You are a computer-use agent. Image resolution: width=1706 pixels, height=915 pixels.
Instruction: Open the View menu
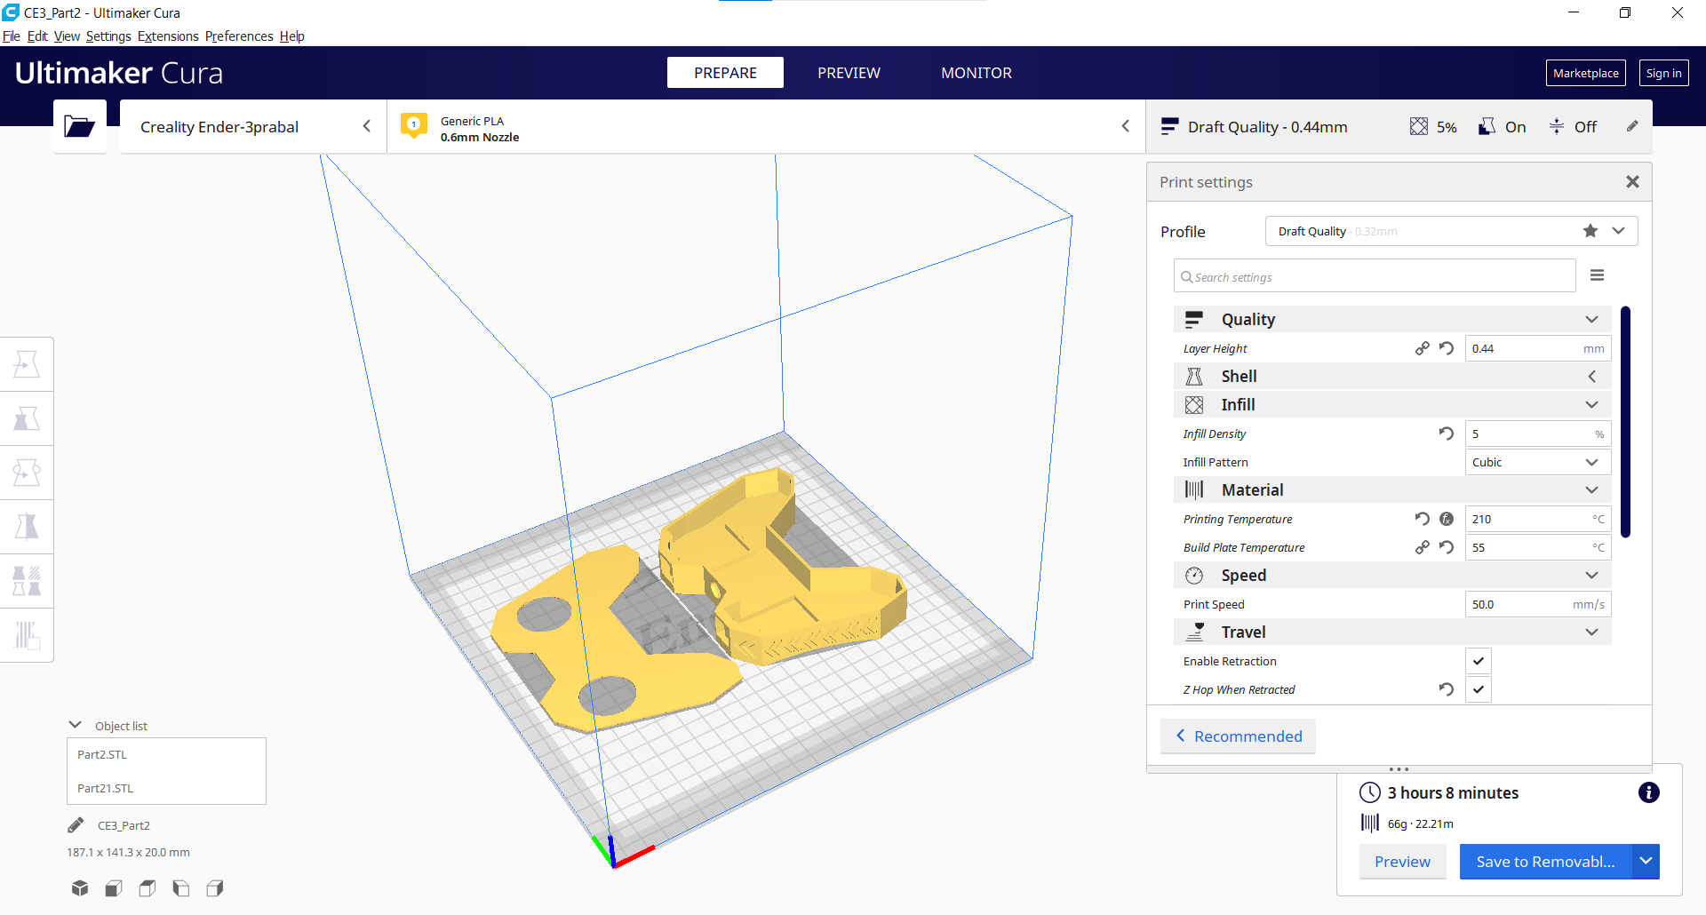click(67, 36)
